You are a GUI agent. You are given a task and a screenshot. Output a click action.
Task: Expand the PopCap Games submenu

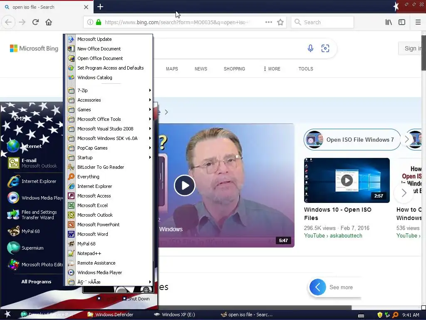coord(109,148)
